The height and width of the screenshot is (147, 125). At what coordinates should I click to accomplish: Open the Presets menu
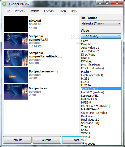[20, 11]
